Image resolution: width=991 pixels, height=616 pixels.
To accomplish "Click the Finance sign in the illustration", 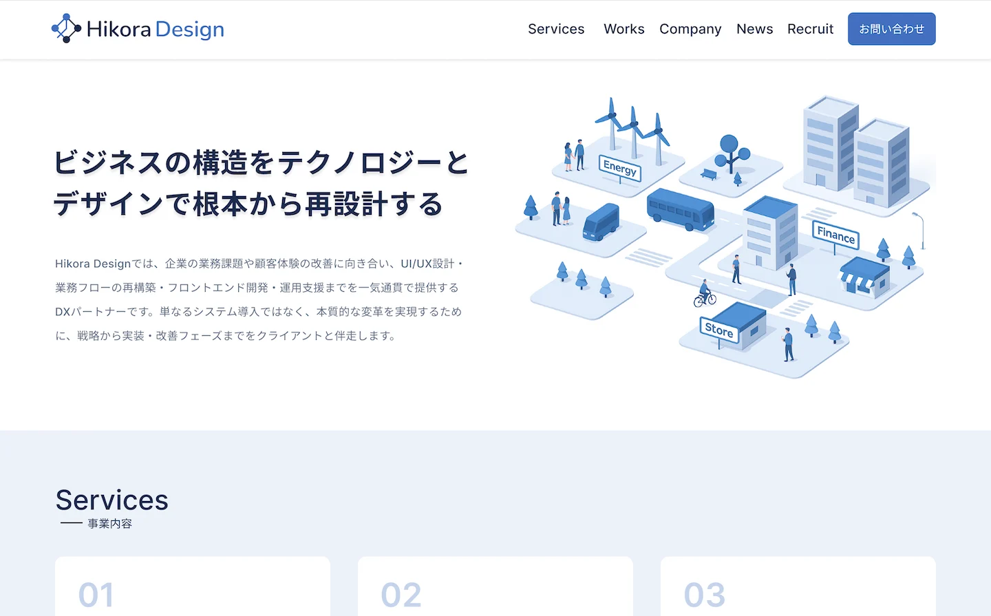I will pyautogui.click(x=835, y=235).
